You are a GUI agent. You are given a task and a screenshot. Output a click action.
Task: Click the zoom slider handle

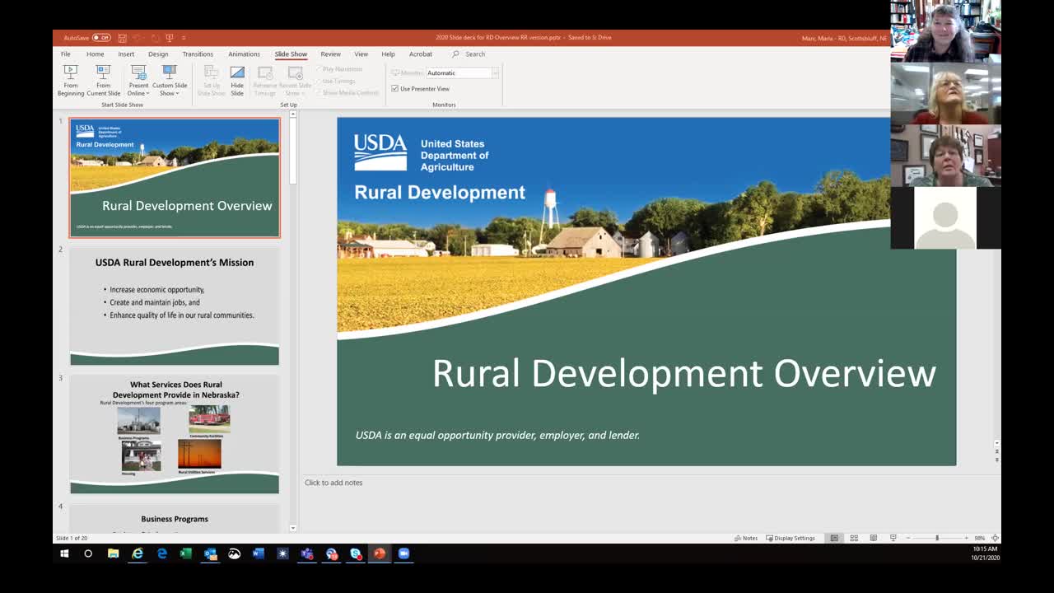click(x=937, y=538)
